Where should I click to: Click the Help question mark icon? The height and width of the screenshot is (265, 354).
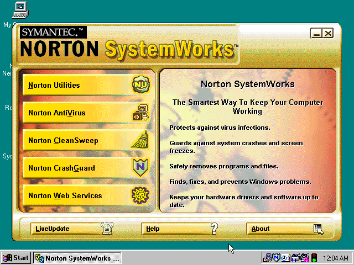[214, 229]
